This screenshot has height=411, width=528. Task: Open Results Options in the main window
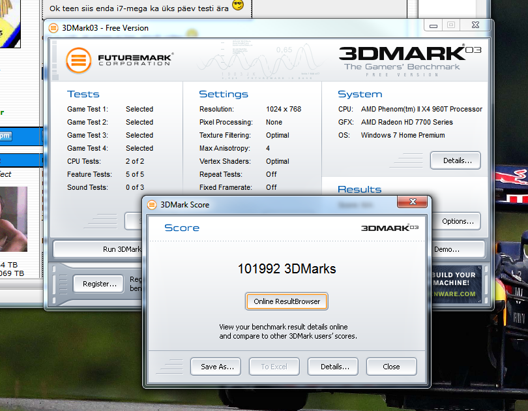458,221
